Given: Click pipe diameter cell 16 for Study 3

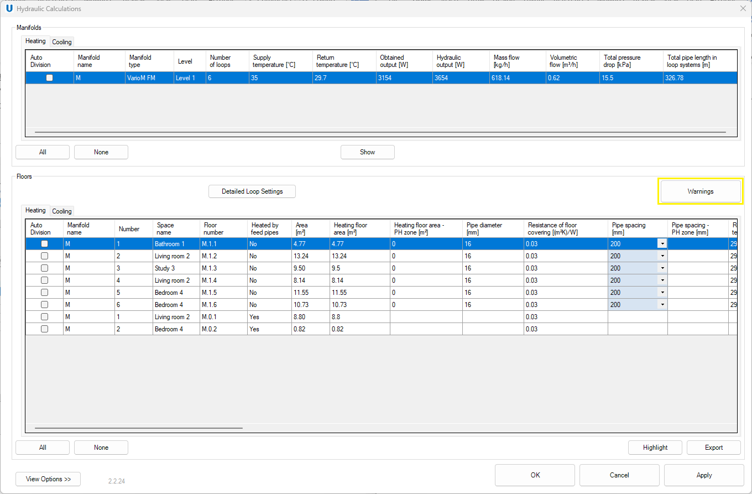Looking at the screenshot, I should pos(493,268).
